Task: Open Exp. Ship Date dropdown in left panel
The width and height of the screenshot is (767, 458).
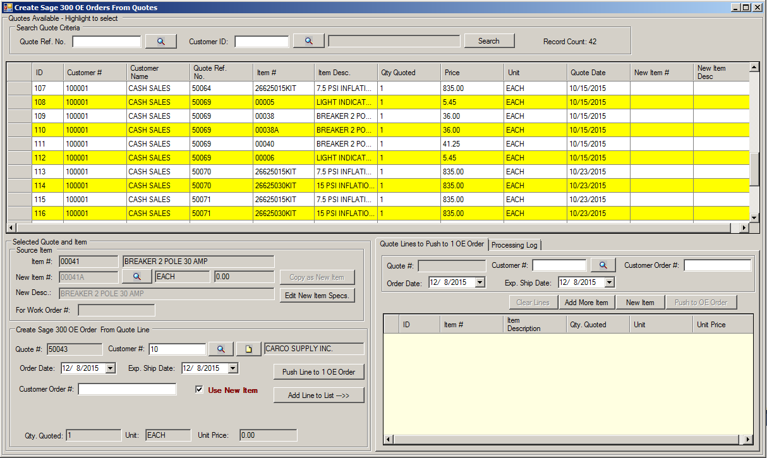Action: (233, 368)
